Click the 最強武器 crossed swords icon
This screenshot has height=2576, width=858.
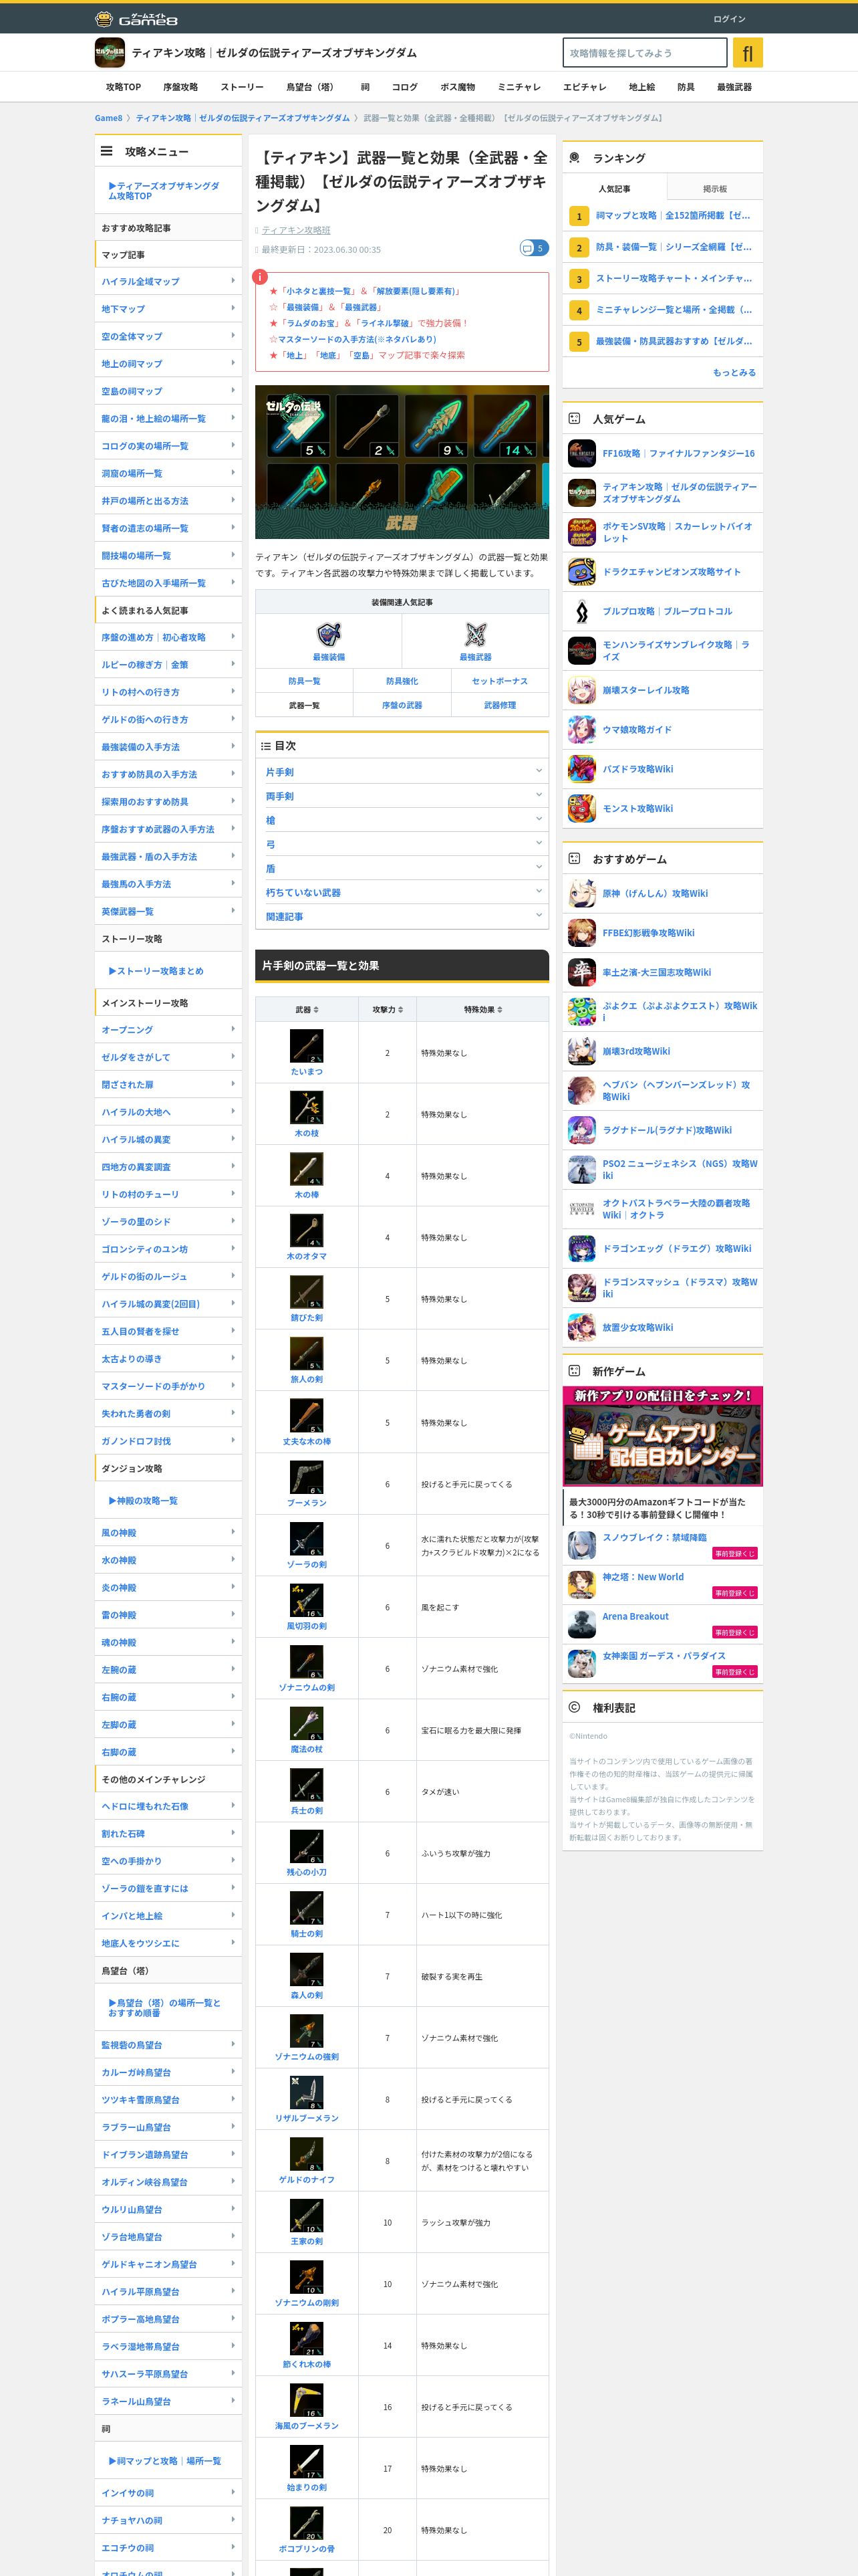point(476,634)
